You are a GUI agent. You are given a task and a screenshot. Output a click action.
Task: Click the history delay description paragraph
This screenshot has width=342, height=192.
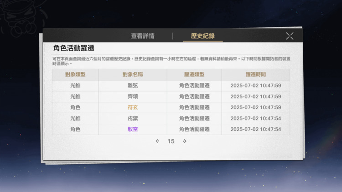[x=171, y=61]
